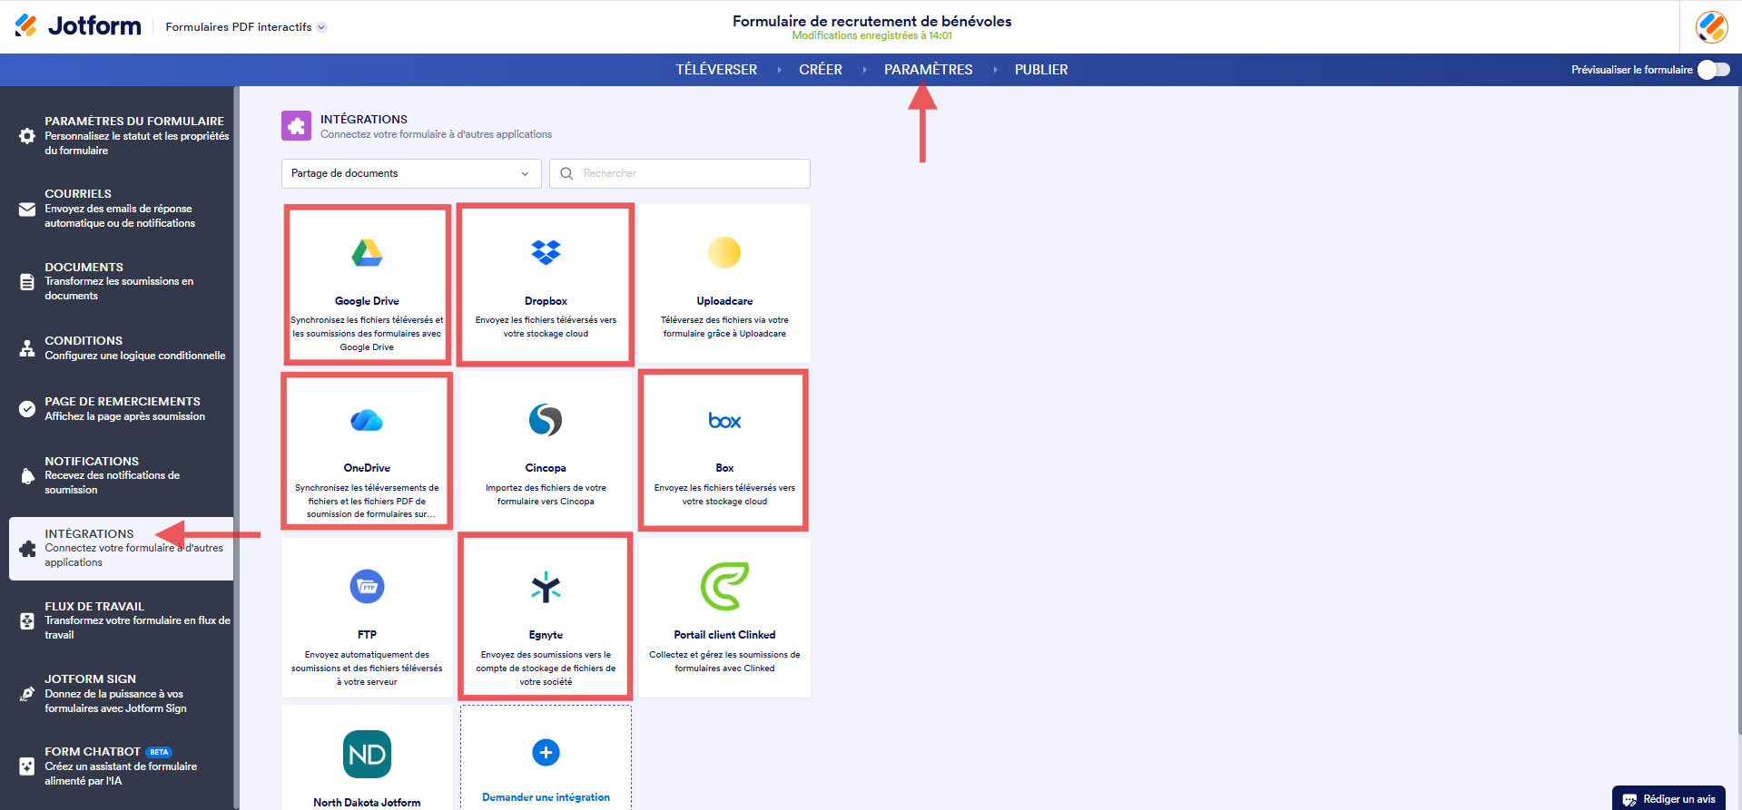Click the Egnyte logo icon
Image resolution: width=1742 pixels, height=810 pixels.
tap(546, 588)
